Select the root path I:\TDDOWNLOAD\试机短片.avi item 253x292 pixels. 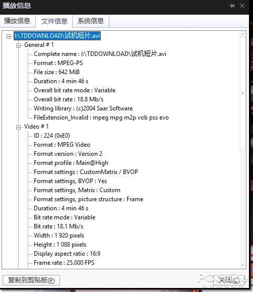(x=57, y=35)
